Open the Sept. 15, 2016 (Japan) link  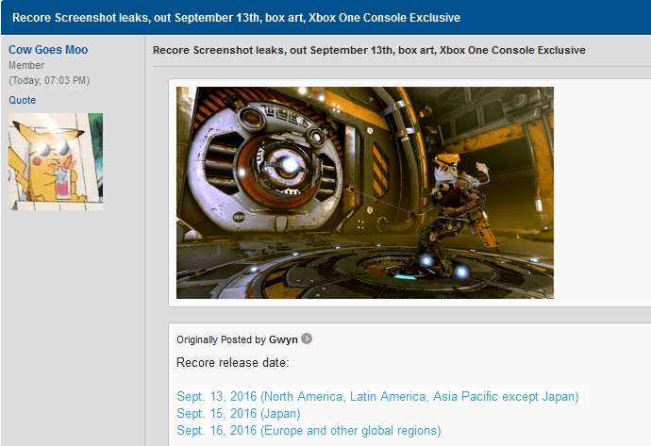239,413
